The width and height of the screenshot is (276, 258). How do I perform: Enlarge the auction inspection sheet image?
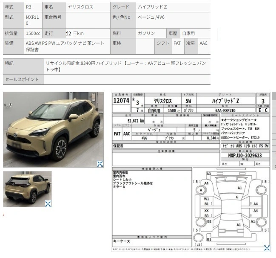tap(267, 248)
